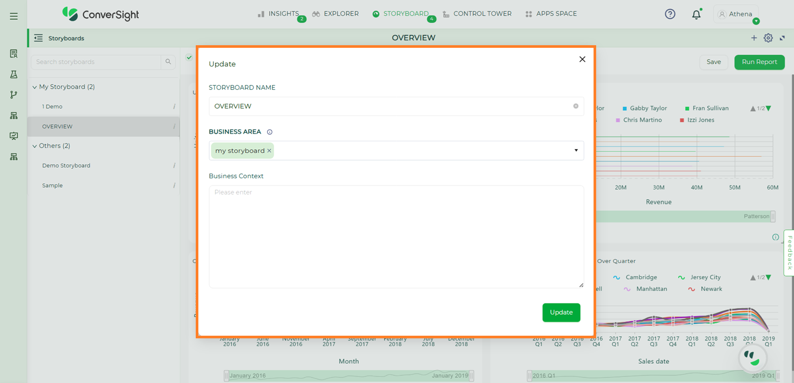Click the branch icon in the left sidebar
This screenshot has width=794, height=383.
[x=14, y=95]
